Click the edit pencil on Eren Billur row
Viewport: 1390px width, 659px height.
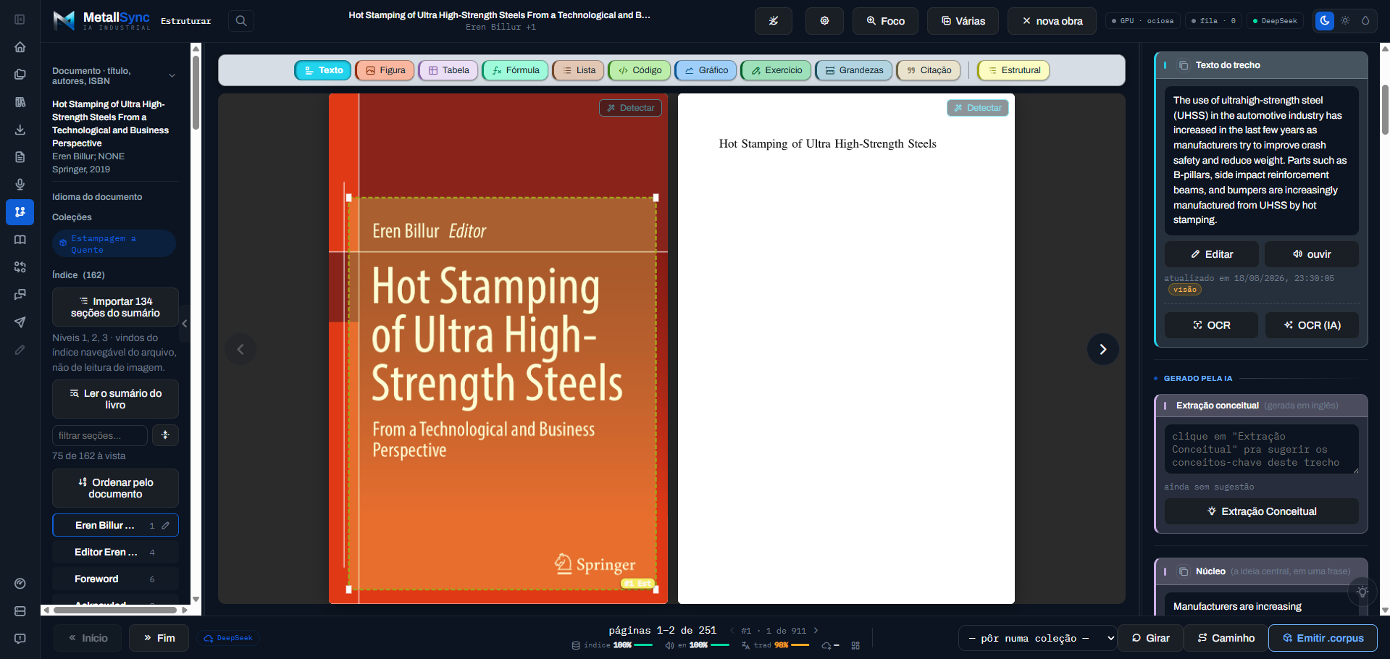pos(166,526)
